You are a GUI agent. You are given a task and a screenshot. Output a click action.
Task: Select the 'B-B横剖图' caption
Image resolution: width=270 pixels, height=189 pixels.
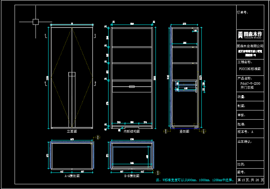pyautogui.click(x=132, y=176)
